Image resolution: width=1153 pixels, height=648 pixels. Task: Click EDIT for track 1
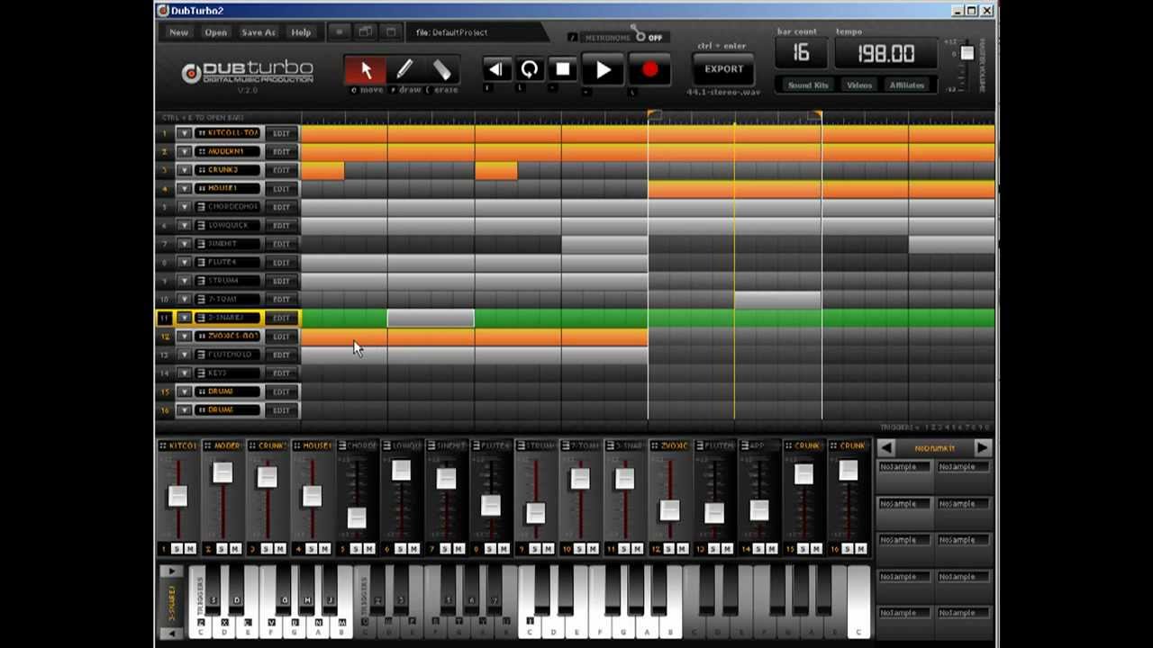point(282,133)
